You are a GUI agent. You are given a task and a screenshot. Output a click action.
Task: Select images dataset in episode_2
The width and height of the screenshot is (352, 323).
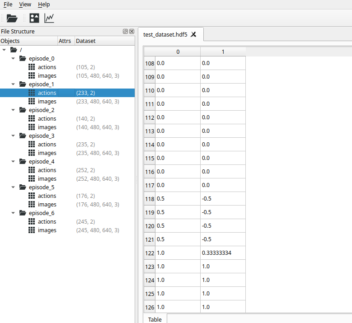point(47,127)
